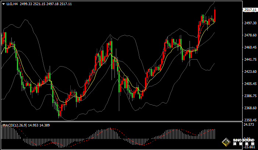Click the OHLC values in chart header
258x150 pixels.
coord(45,4)
